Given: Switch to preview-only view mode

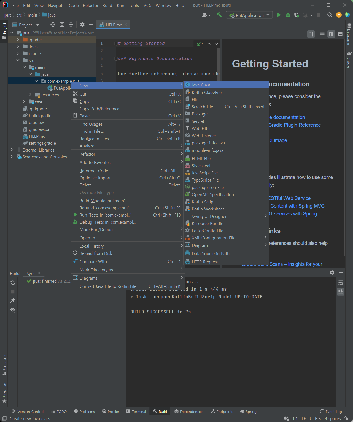Looking at the screenshot, I should click(340, 34).
